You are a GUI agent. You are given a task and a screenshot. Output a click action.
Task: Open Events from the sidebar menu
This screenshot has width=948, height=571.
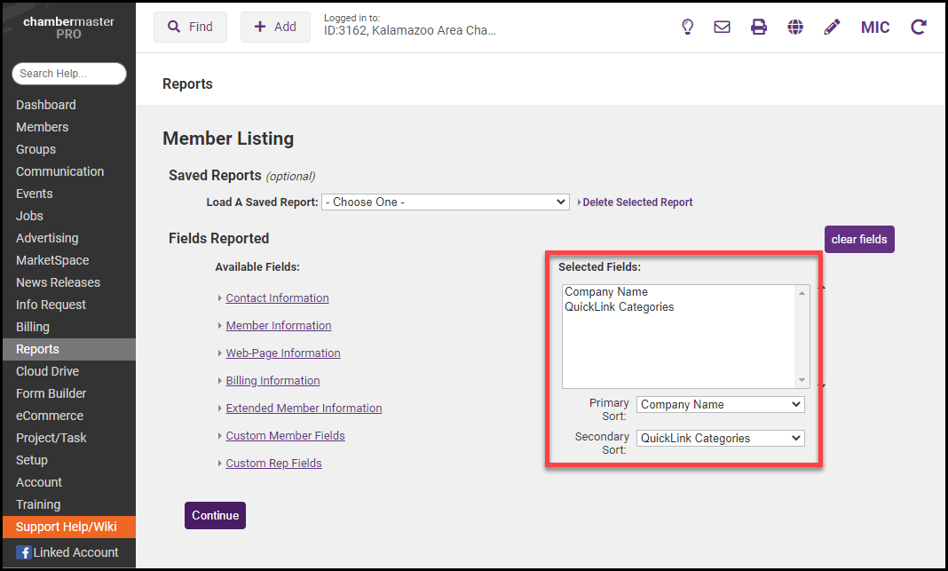click(34, 194)
